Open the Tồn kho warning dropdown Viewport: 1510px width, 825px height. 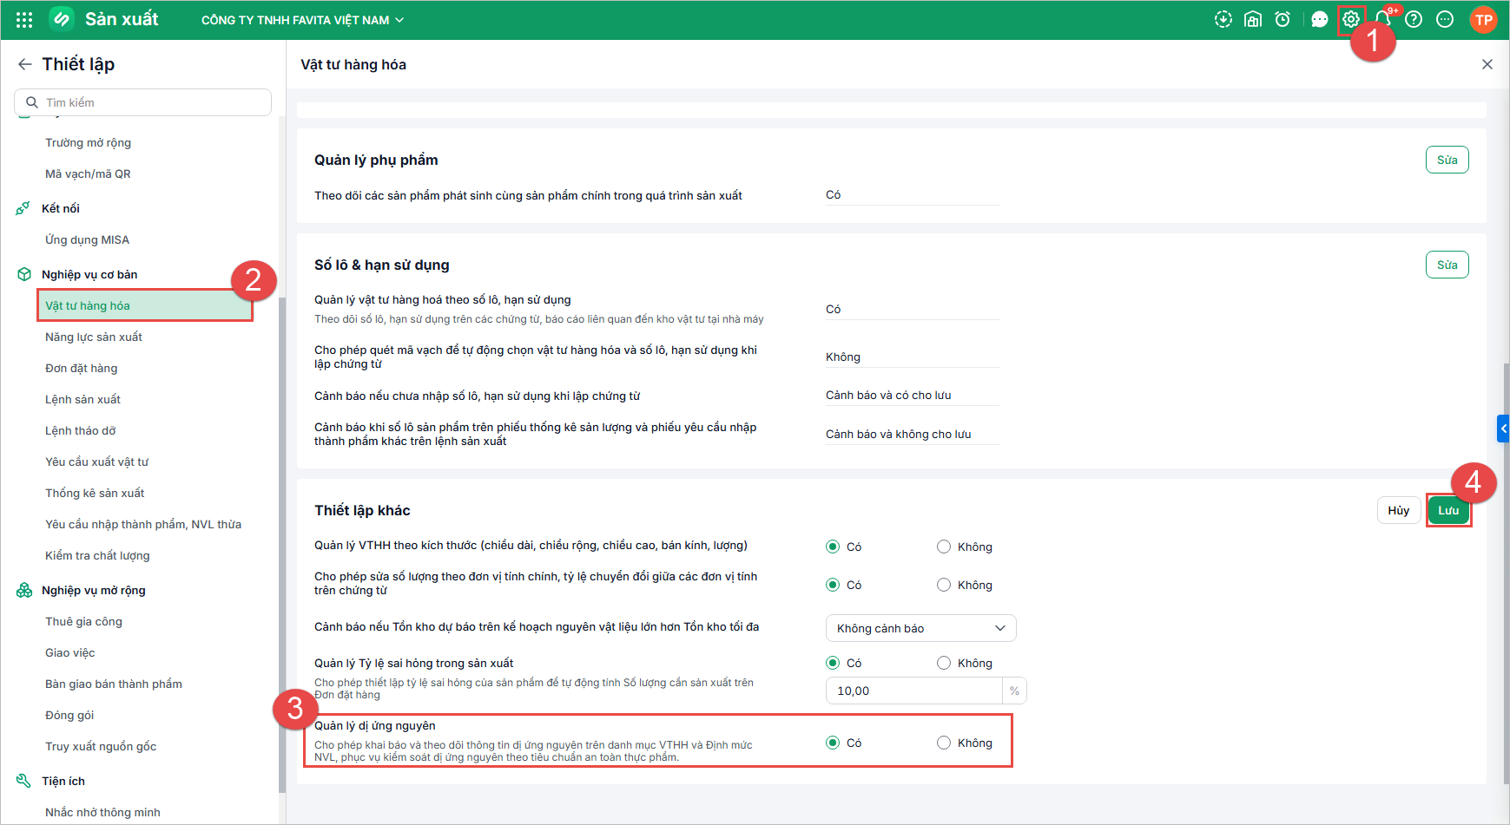pyautogui.click(x=920, y=628)
